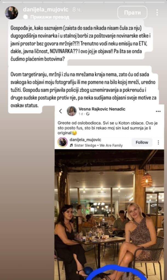Open Vesna Rajkovic Nenadic's profile picture
Viewport: 167px width, 280px height.
72,111
